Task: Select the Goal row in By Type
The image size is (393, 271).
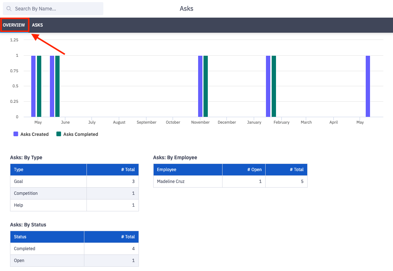Action: [19, 182]
